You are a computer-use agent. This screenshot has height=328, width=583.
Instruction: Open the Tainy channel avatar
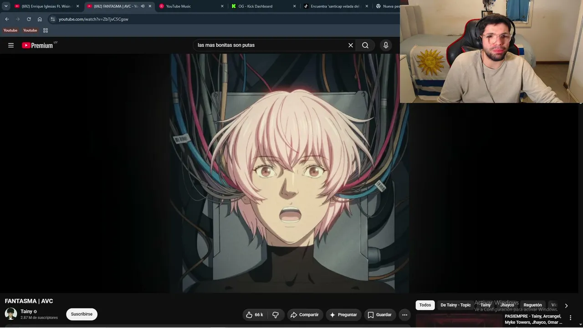pos(11,314)
